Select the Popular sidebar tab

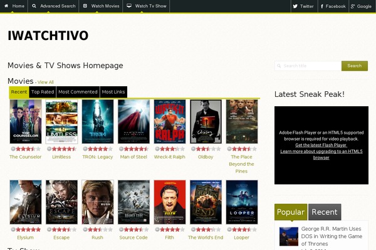click(291, 212)
